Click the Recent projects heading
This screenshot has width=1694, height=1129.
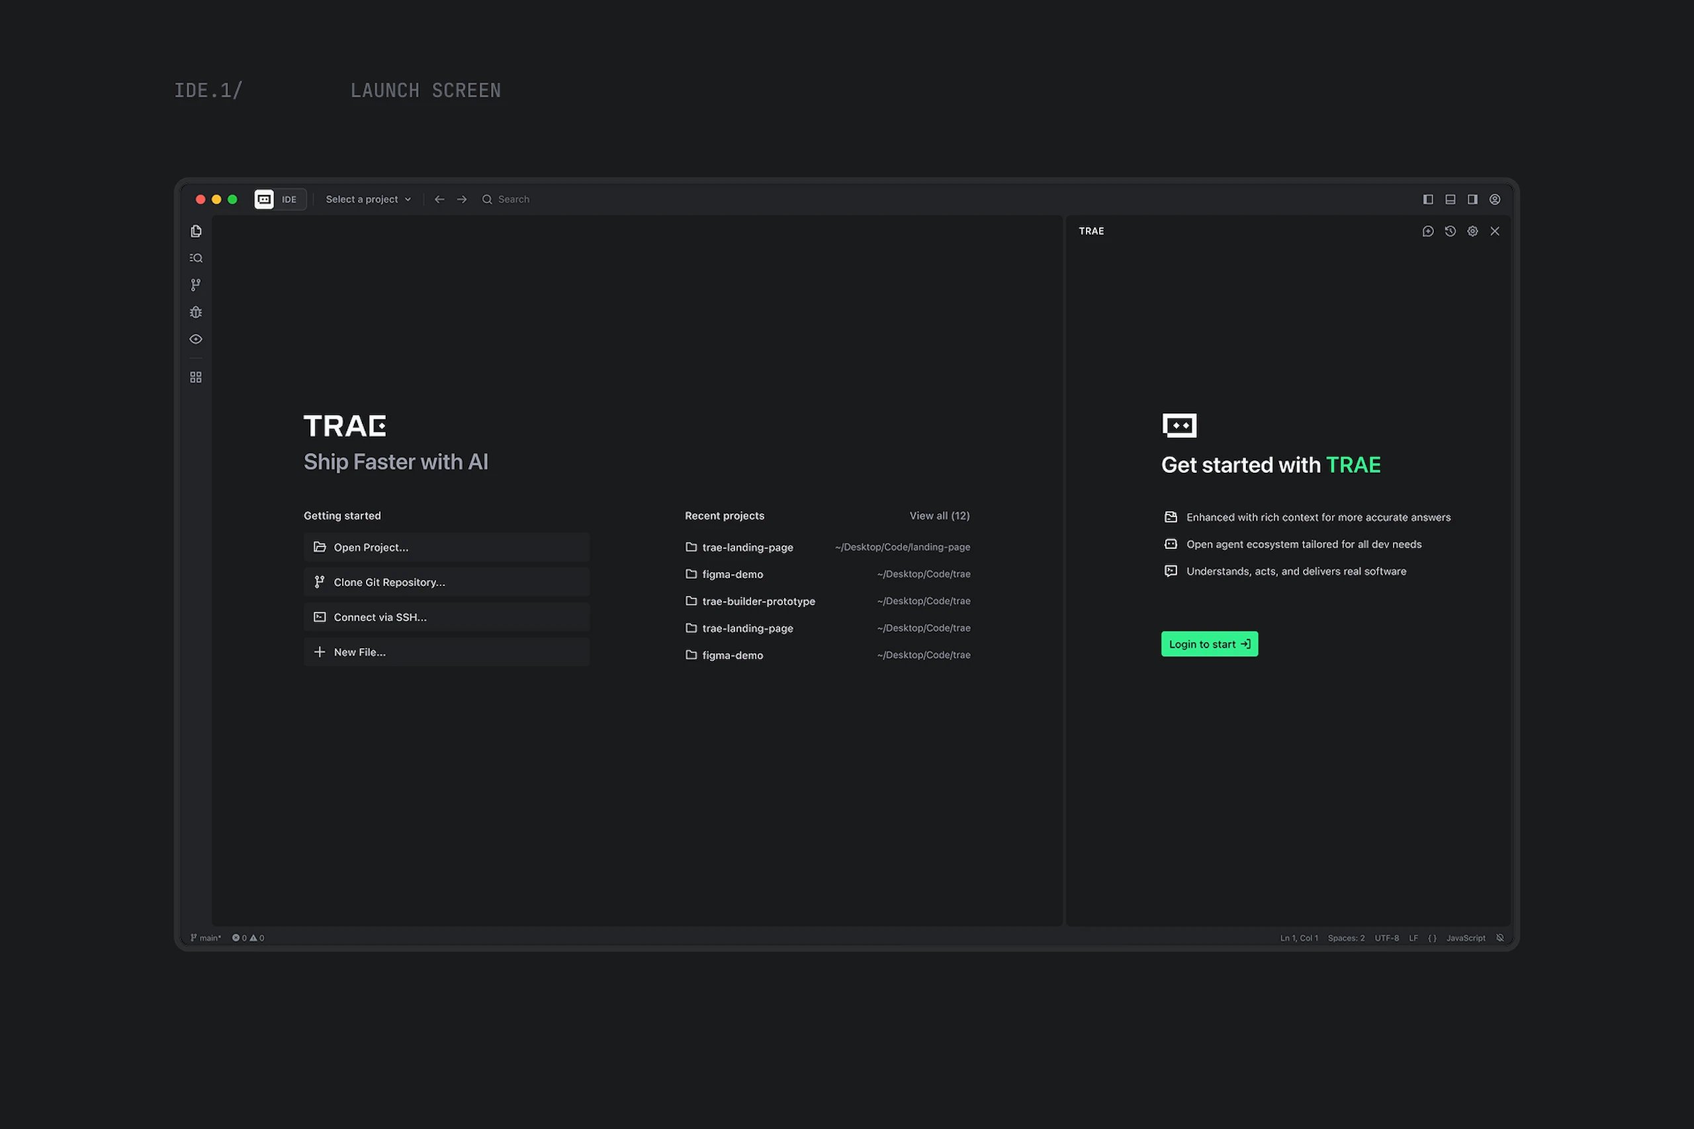tap(724, 515)
